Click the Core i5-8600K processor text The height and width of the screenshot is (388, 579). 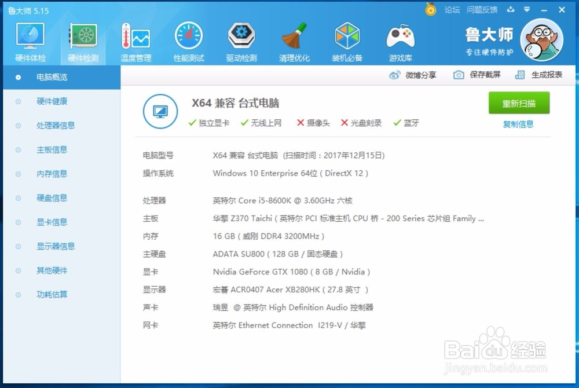283,200
